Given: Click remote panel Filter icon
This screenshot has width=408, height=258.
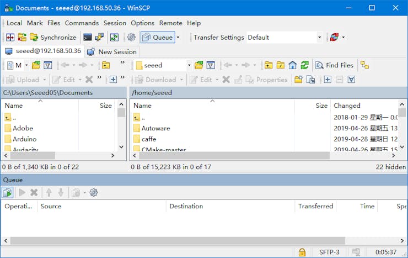Looking at the screenshot, I should pyautogui.click(x=211, y=65).
